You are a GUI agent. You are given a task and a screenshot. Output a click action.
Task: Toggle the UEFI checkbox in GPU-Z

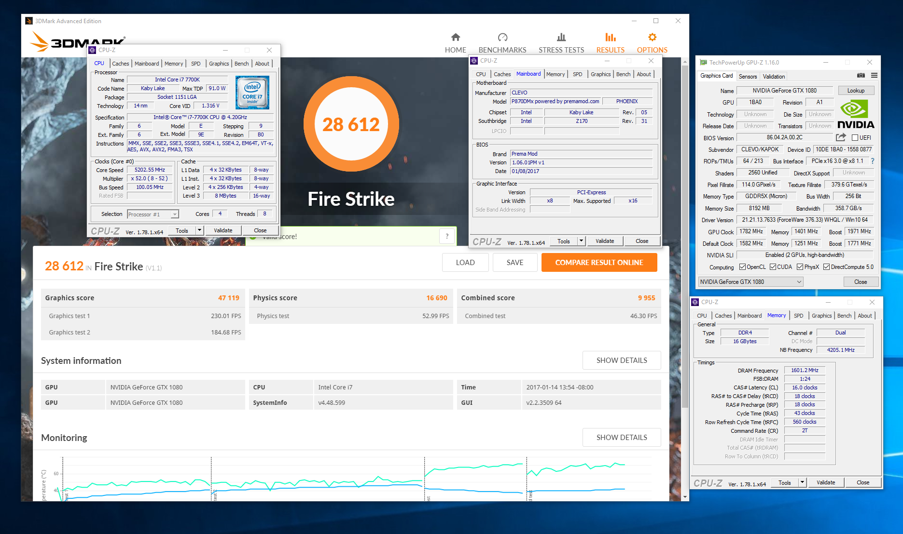855,138
